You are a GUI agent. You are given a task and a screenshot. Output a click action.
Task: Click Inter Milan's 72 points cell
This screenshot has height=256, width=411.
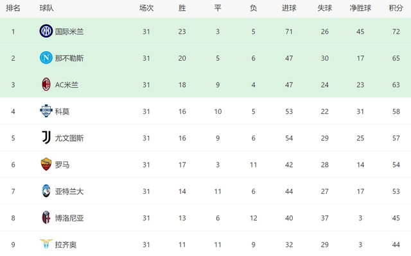[x=396, y=31]
